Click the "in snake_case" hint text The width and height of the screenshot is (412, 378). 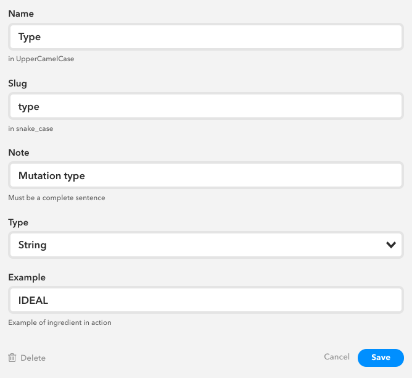pos(35,129)
